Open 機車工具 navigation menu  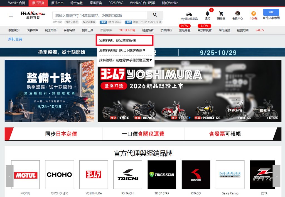pos(88,30)
